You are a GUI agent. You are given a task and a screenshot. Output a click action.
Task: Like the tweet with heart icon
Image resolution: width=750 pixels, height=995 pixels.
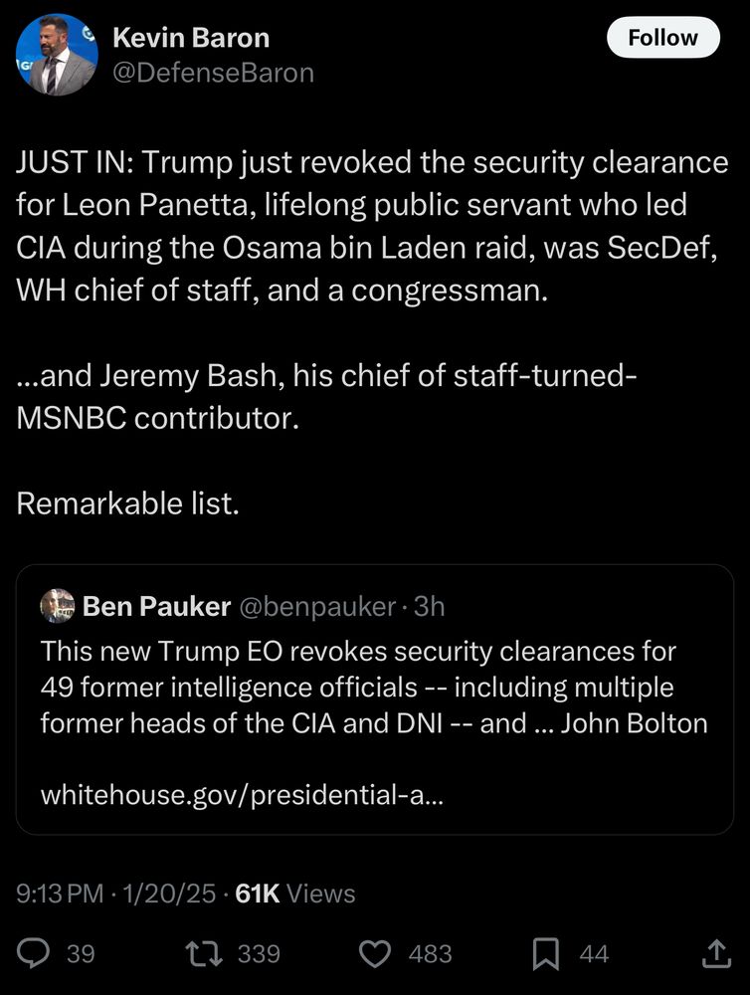[x=374, y=954]
